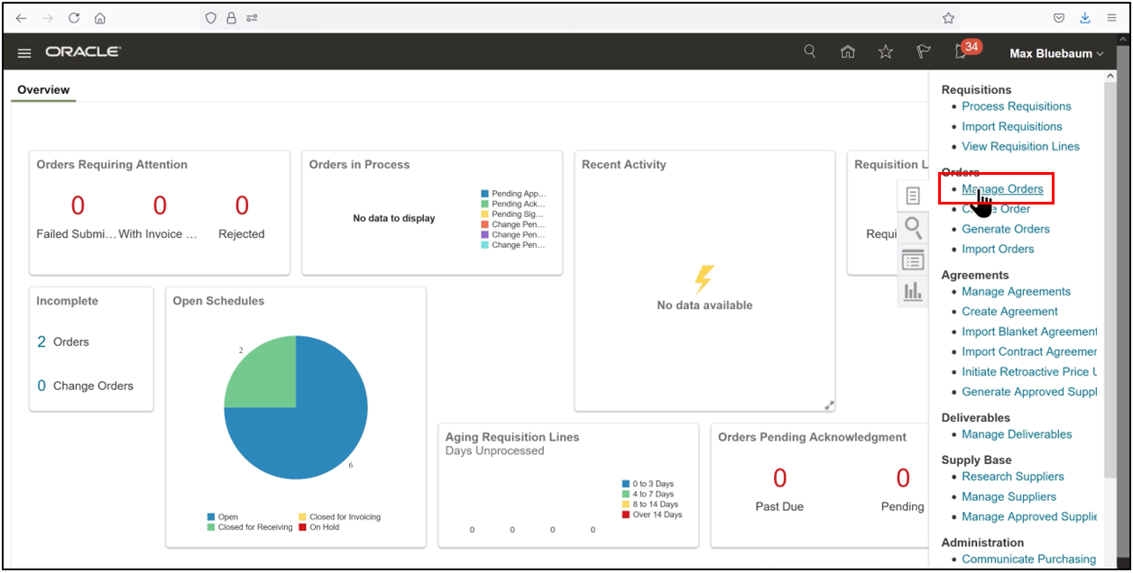Select the magnifier search icon in side panel
The width and height of the screenshot is (1133, 573).
point(912,228)
